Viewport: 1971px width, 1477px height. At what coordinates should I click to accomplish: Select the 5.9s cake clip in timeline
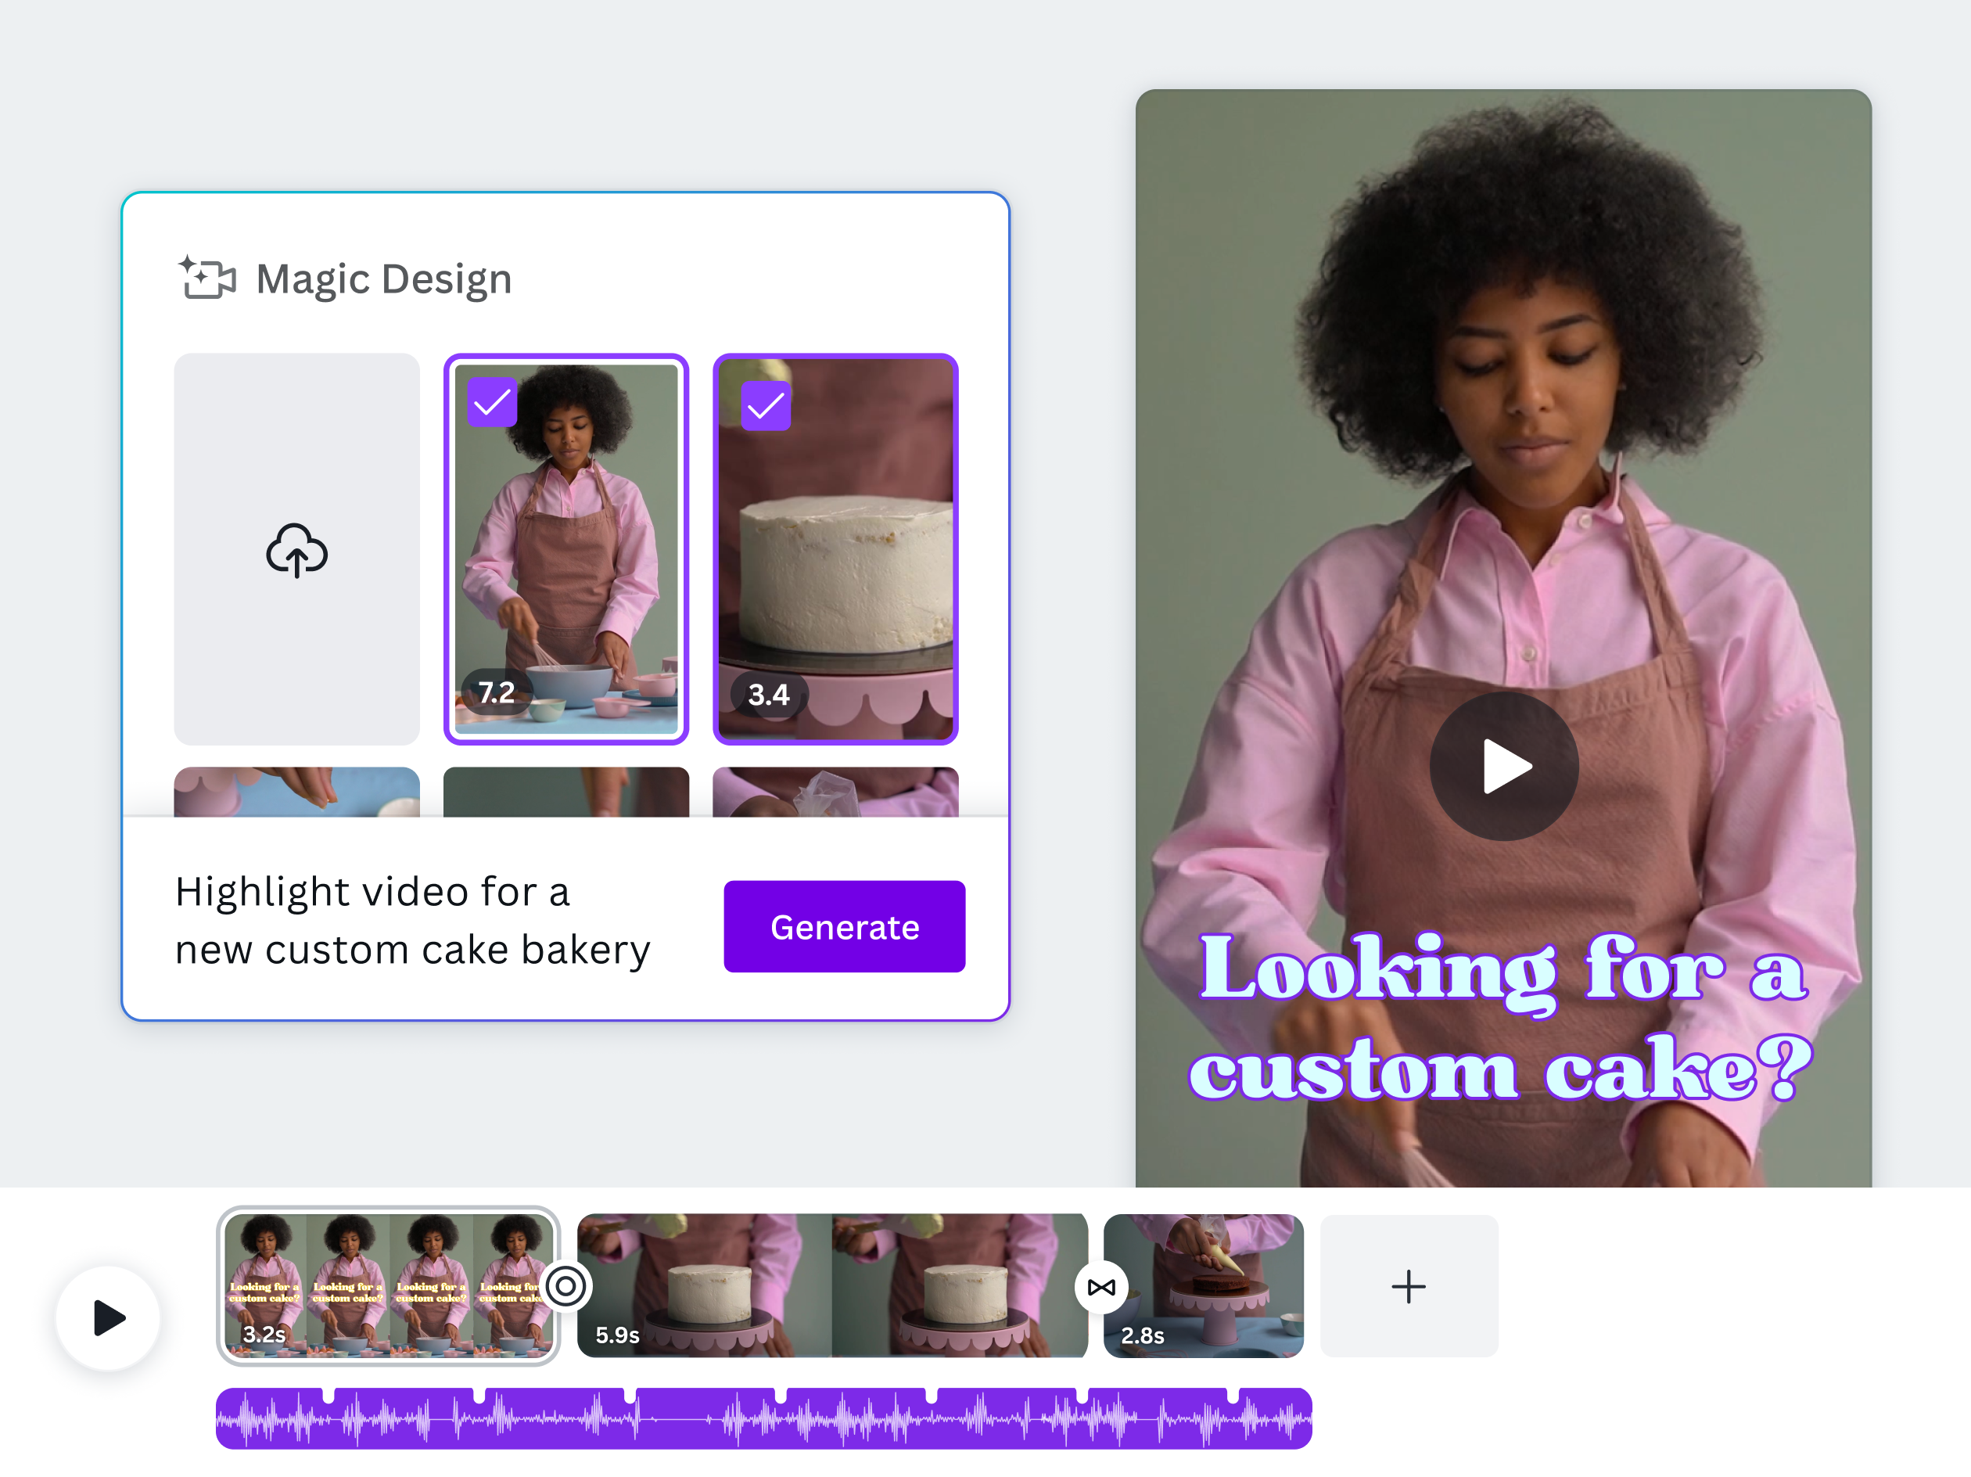(x=833, y=1286)
